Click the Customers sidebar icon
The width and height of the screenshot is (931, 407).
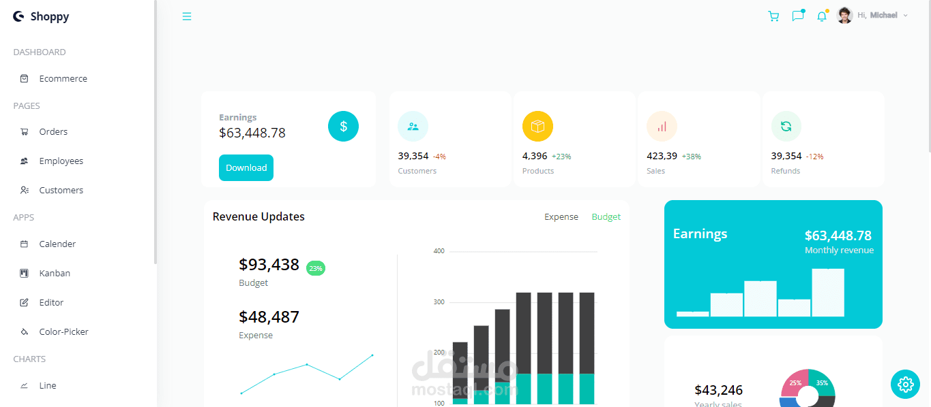click(25, 190)
